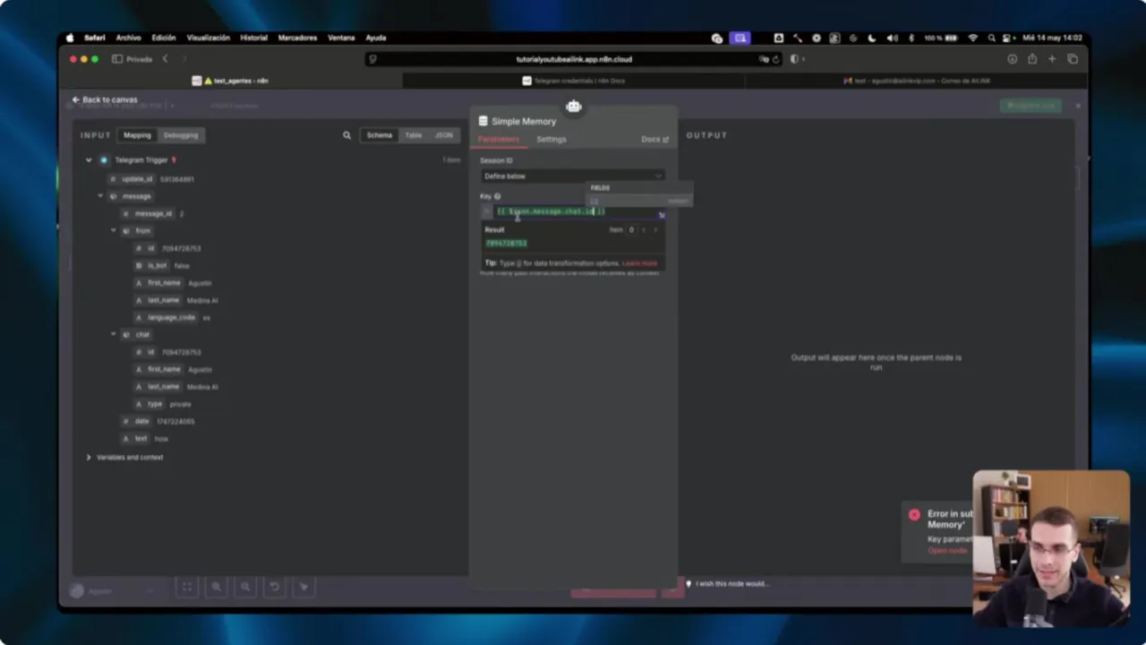Click Wi-Fi icon in macOS menu bar
Screen dimensions: 1146x645
click(x=973, y=39)
